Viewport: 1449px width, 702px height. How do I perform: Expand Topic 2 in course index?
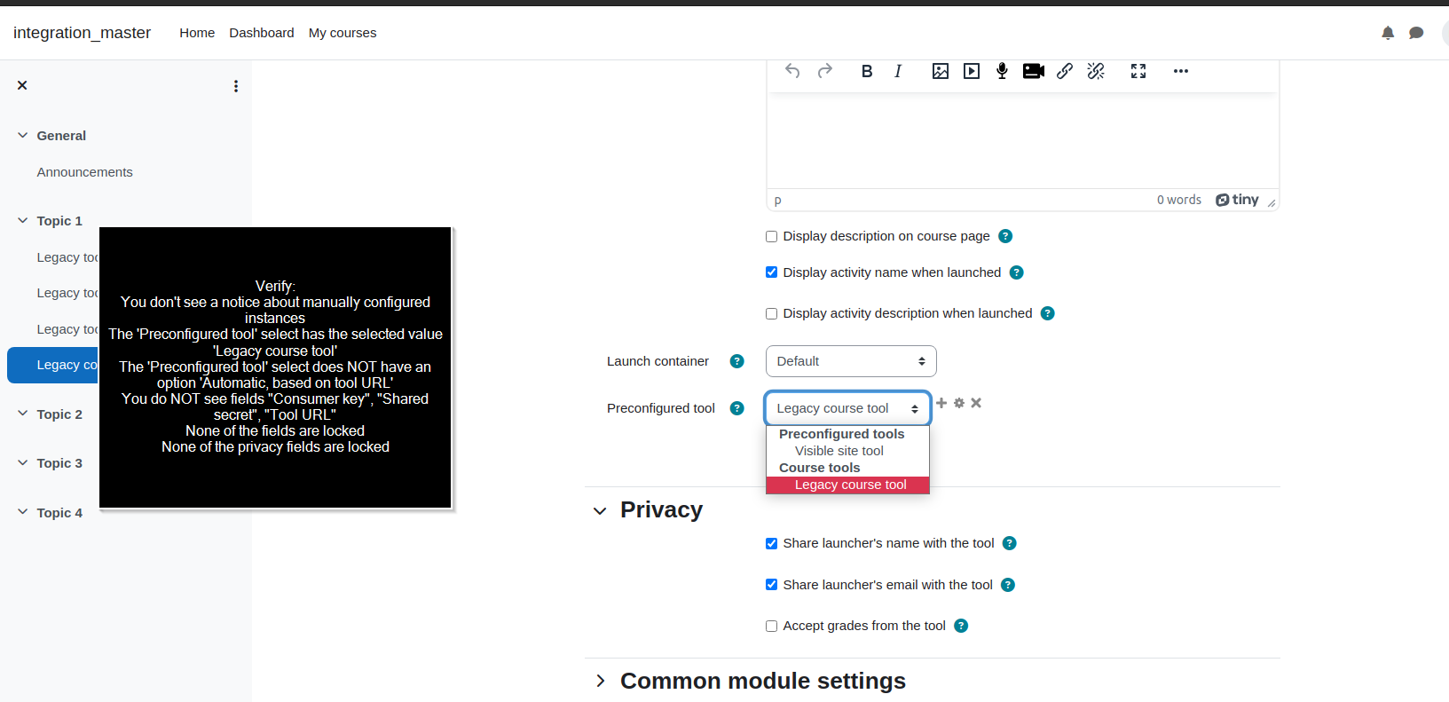(x=23, y=414)
